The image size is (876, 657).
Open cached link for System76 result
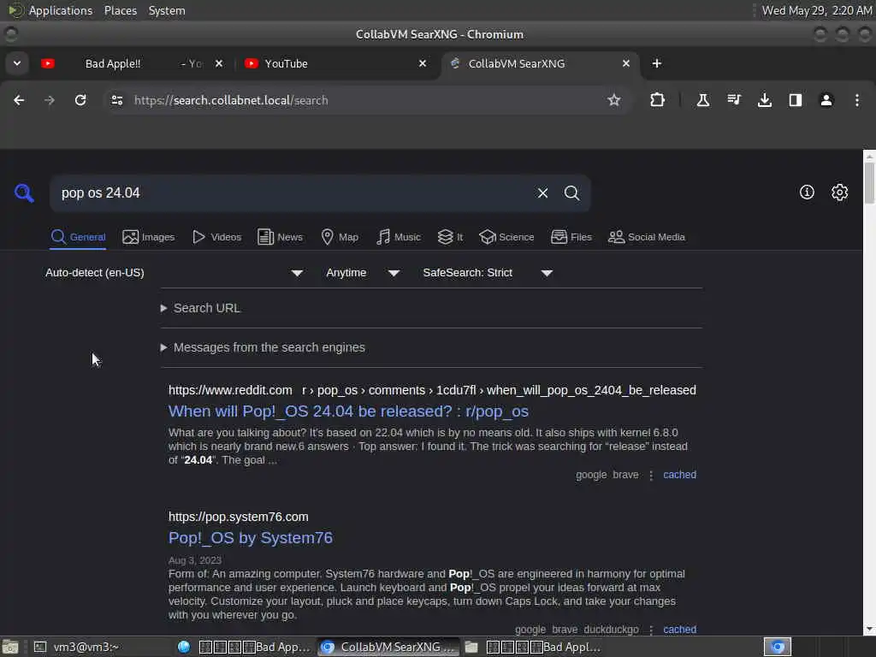point(679,630)
